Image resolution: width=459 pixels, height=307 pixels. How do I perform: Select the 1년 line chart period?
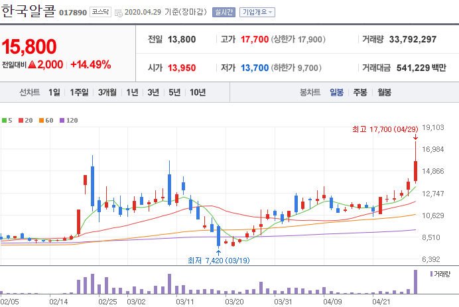[x=132, y=92]
